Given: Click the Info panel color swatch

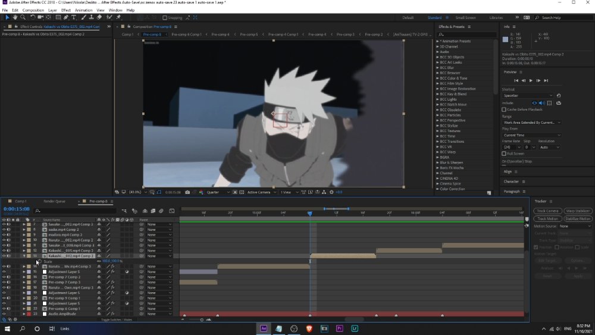Looking at the screenshot, I should point(505,39).
